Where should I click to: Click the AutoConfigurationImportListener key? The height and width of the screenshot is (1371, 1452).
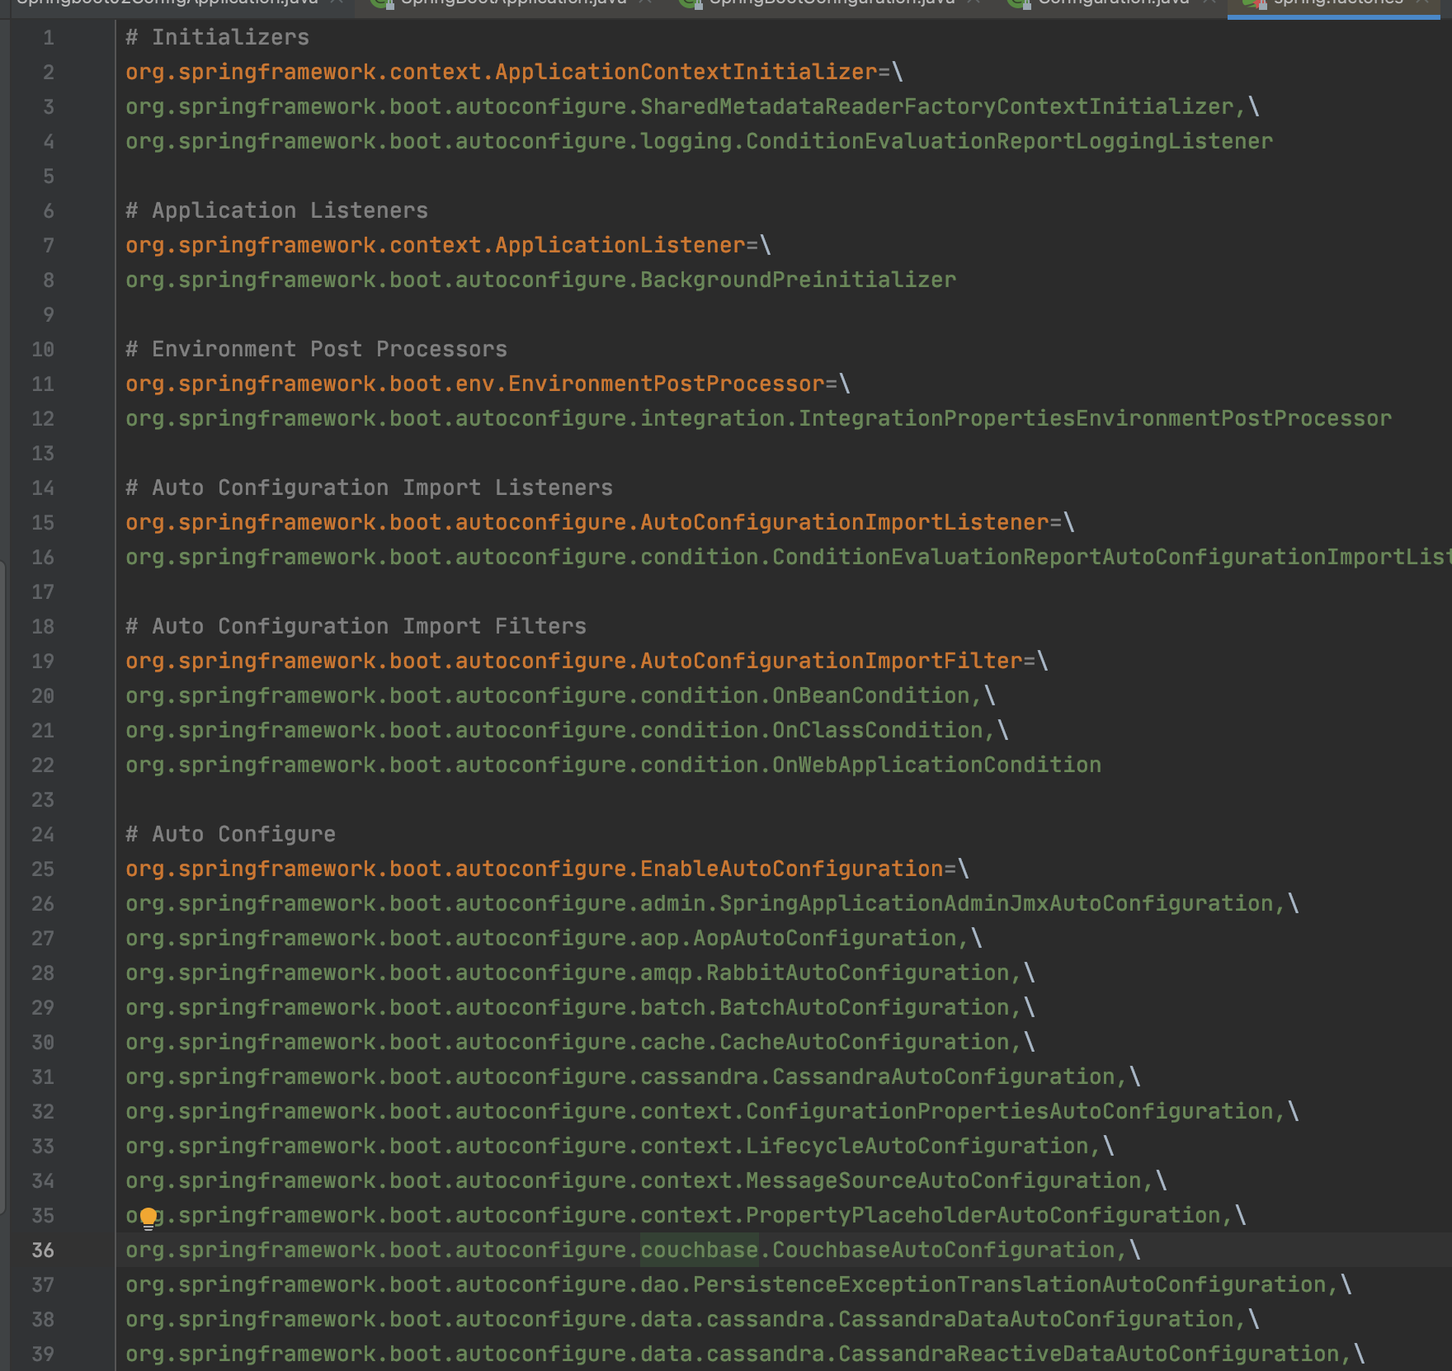587,522
